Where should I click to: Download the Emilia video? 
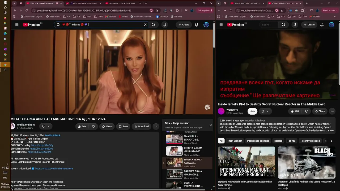pos(142,127)
